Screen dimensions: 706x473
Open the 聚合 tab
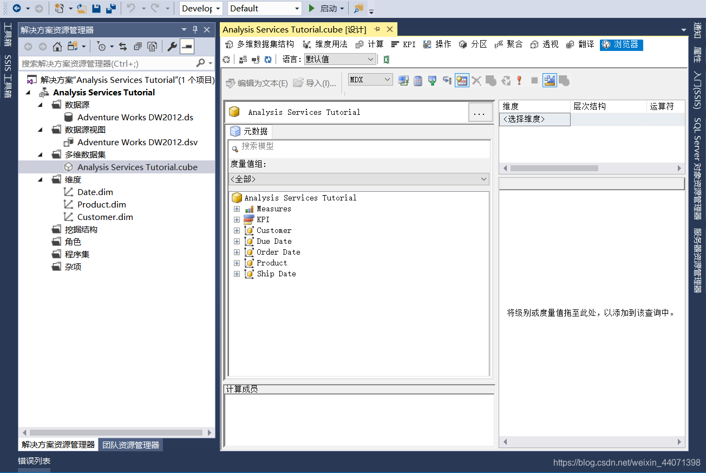click(508, 44)
